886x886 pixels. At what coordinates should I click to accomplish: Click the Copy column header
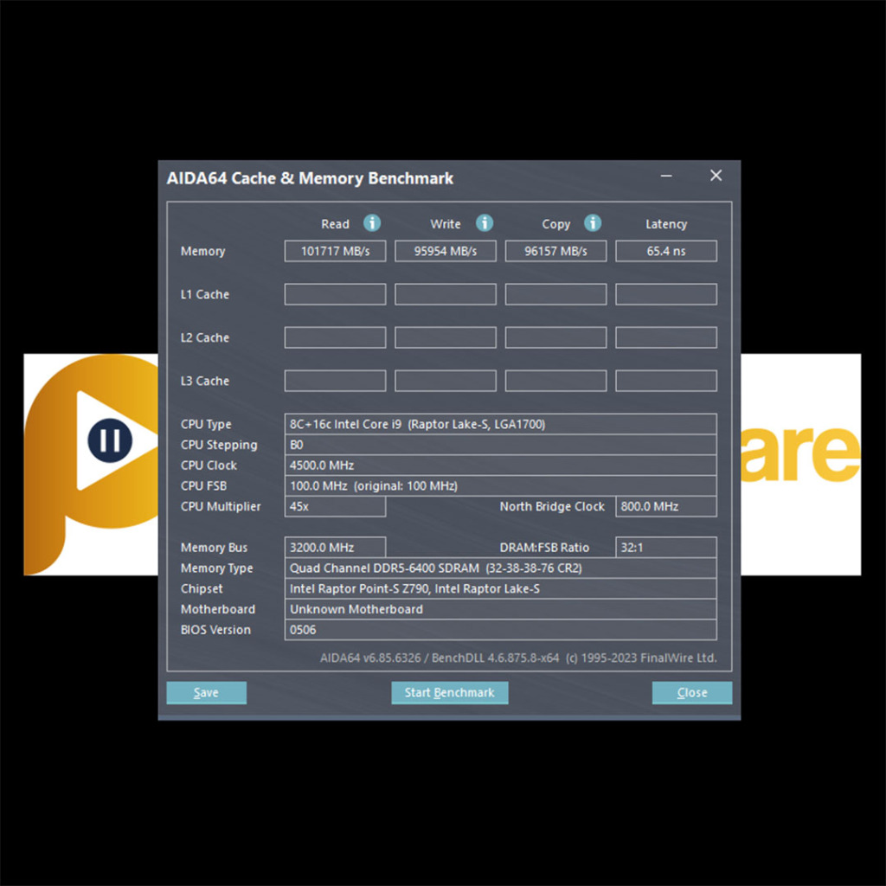[556, 224]
